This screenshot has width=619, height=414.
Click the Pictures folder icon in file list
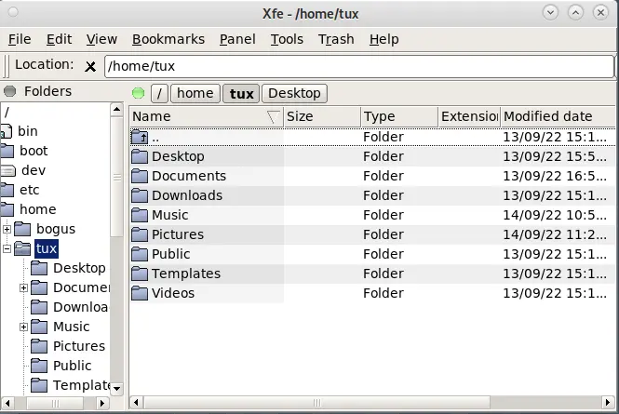[x=140, y=234]
